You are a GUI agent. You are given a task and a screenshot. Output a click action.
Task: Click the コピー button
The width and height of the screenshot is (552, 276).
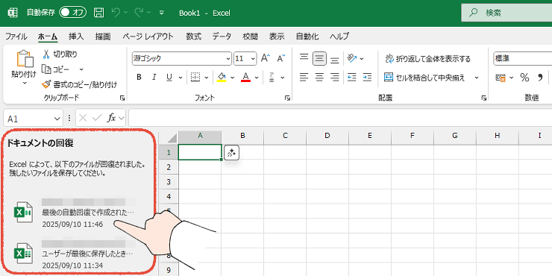(x=56, y=69)
